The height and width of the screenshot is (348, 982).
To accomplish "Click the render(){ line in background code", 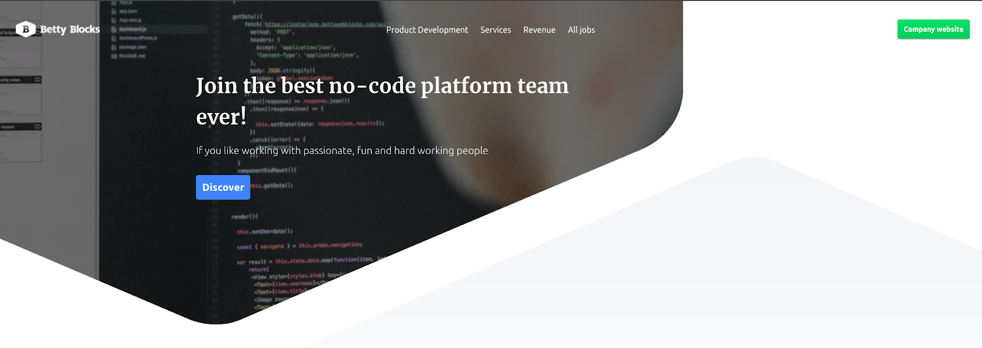I will click(244, 217).
